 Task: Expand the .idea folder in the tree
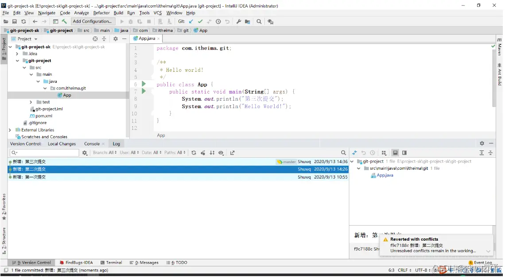17,54
